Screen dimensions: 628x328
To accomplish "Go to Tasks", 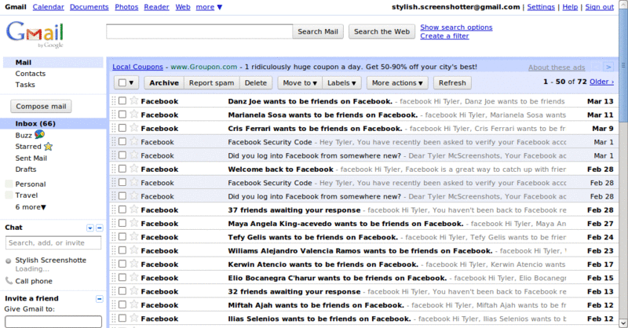I will (x=25, y=85).
